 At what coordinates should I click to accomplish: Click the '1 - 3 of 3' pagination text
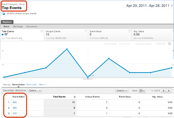coord(155,91)
